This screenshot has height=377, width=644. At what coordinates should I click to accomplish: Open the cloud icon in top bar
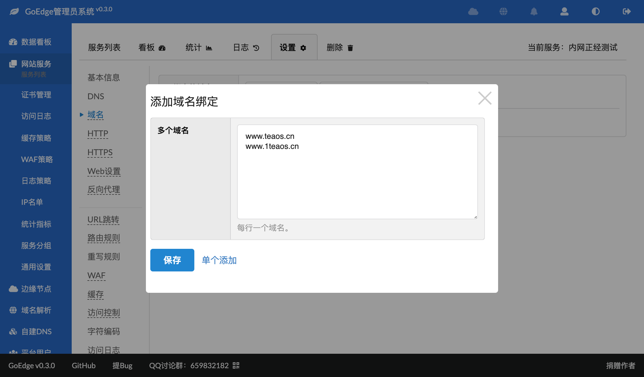pos(473,12)
